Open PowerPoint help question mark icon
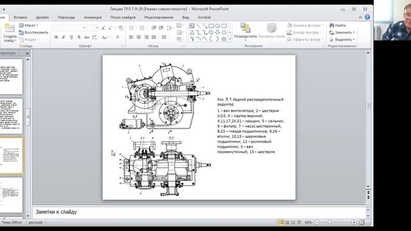The image size is (411, 231). point(367,17)
